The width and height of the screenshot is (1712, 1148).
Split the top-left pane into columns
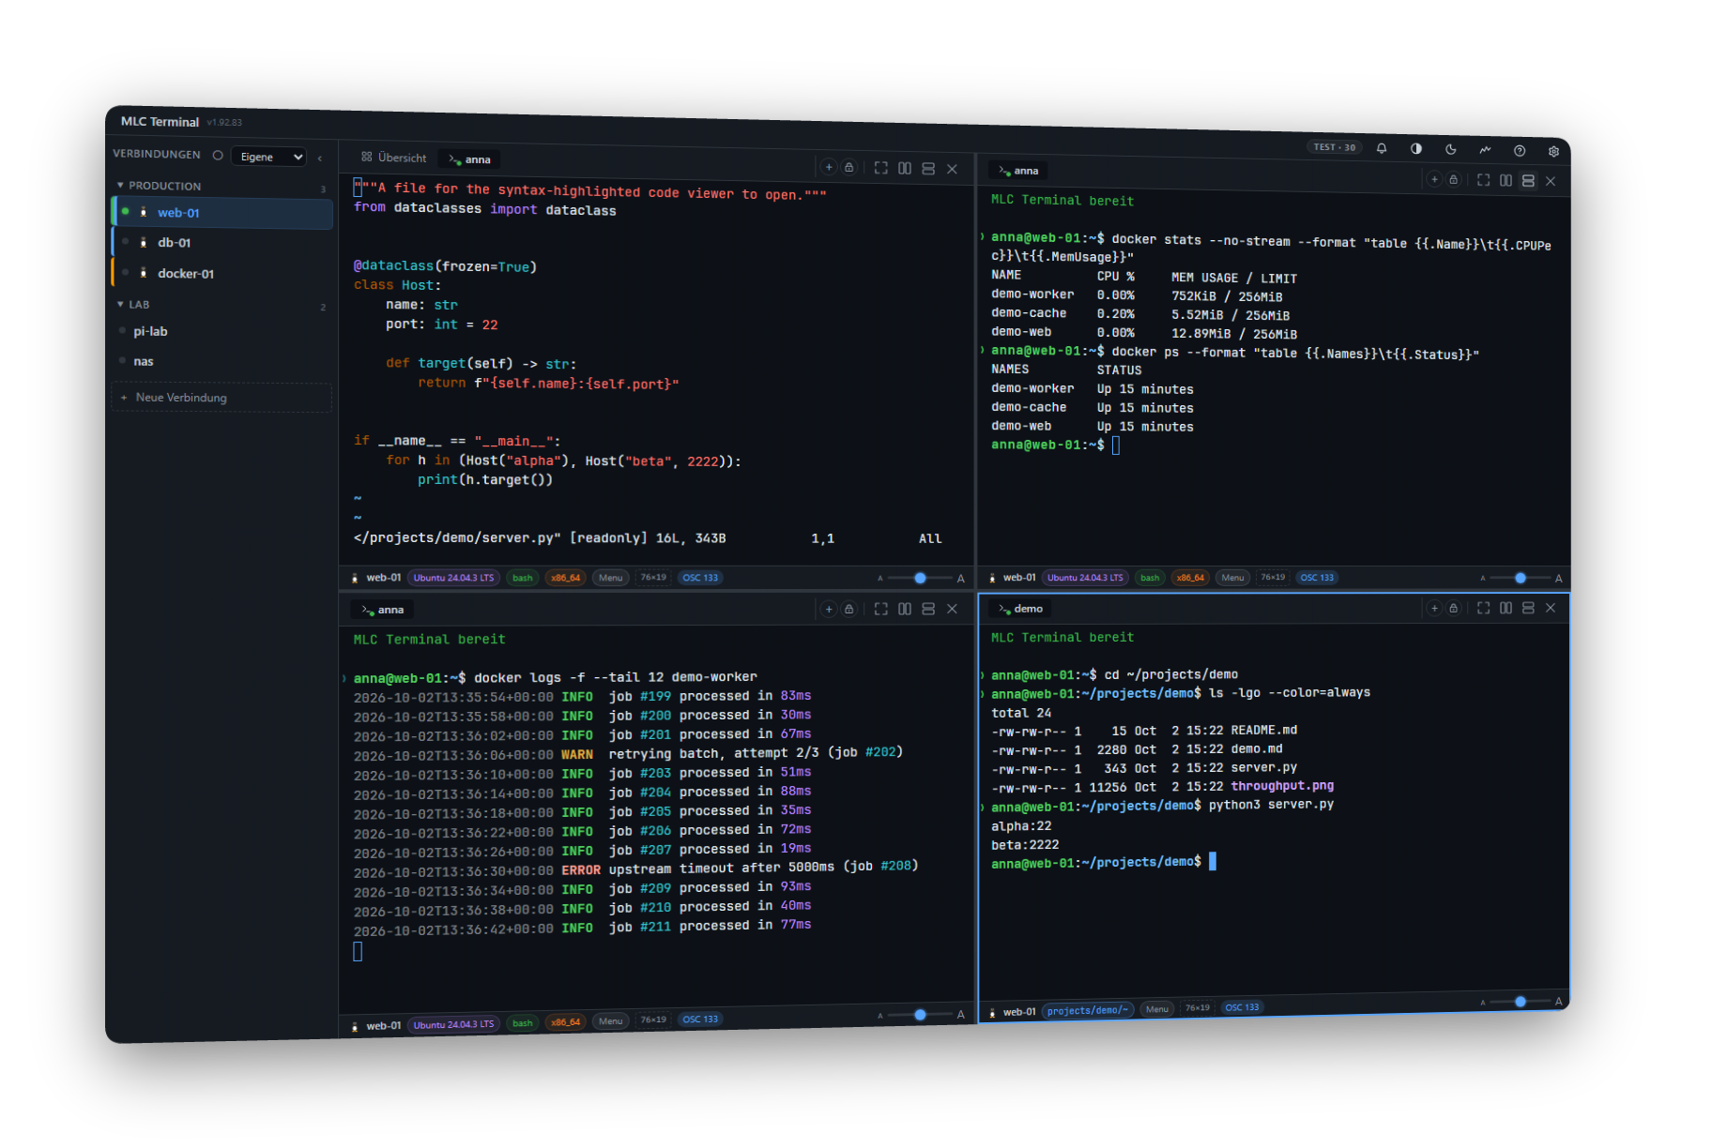tap(905, 169)
